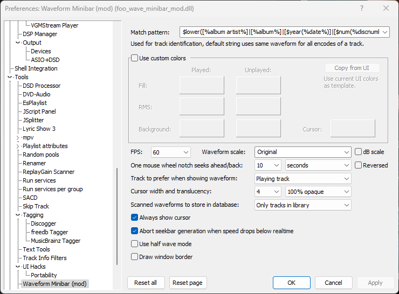The image size is (399, 294).
Task: Open the Match pattern dropdown
Action: [x=385, y=32]
